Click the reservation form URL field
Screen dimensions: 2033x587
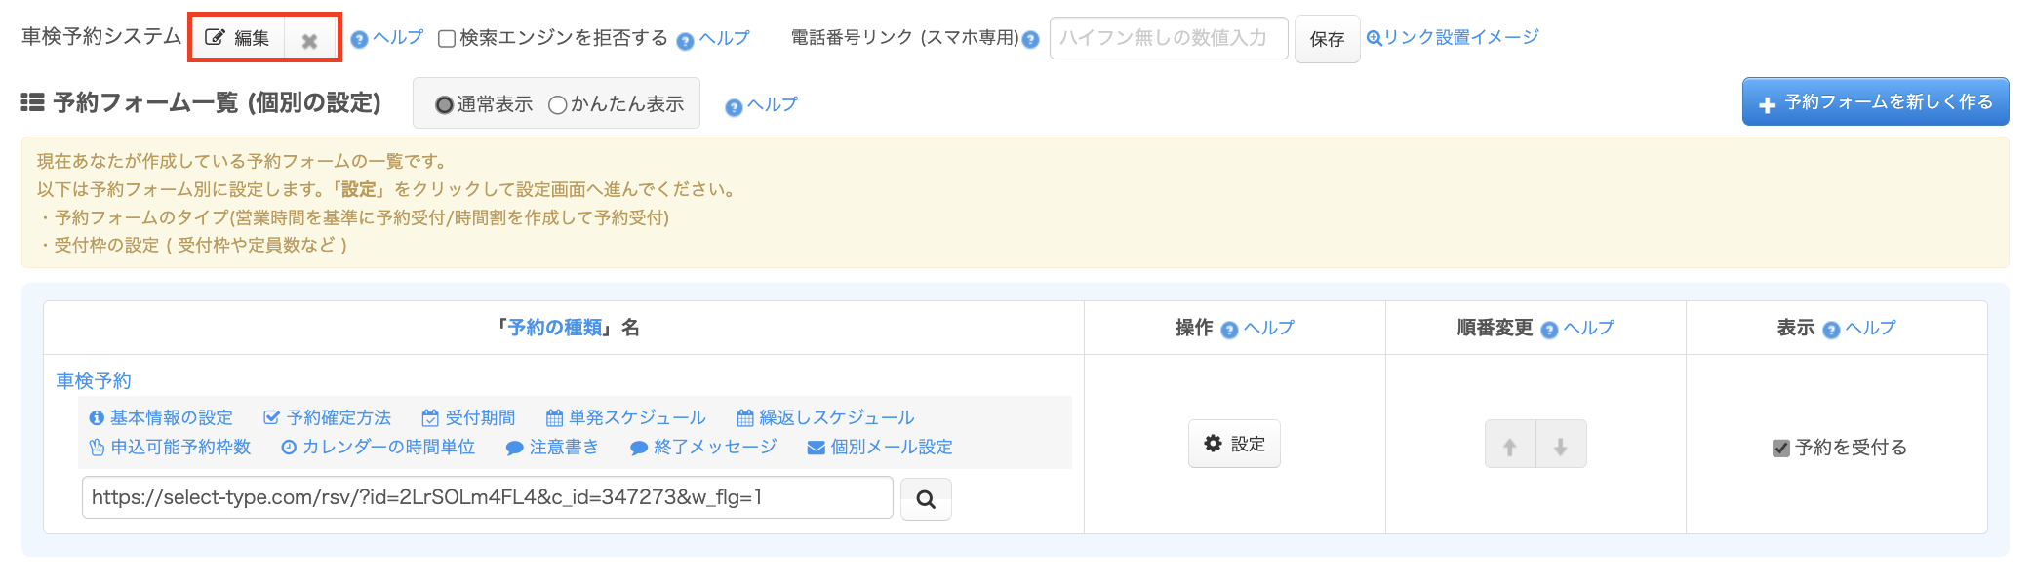487,497
